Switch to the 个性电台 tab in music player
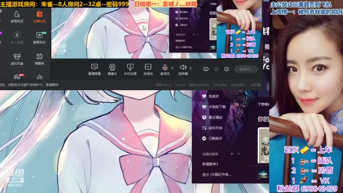Viewport: 343px width, 193px height. coord(263,104)
